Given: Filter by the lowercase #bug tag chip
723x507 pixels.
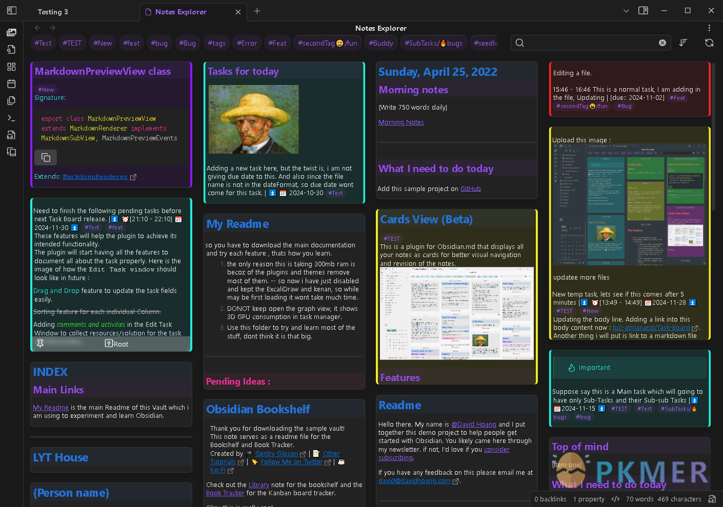Looking at the screenshot, I should point(159,43).
